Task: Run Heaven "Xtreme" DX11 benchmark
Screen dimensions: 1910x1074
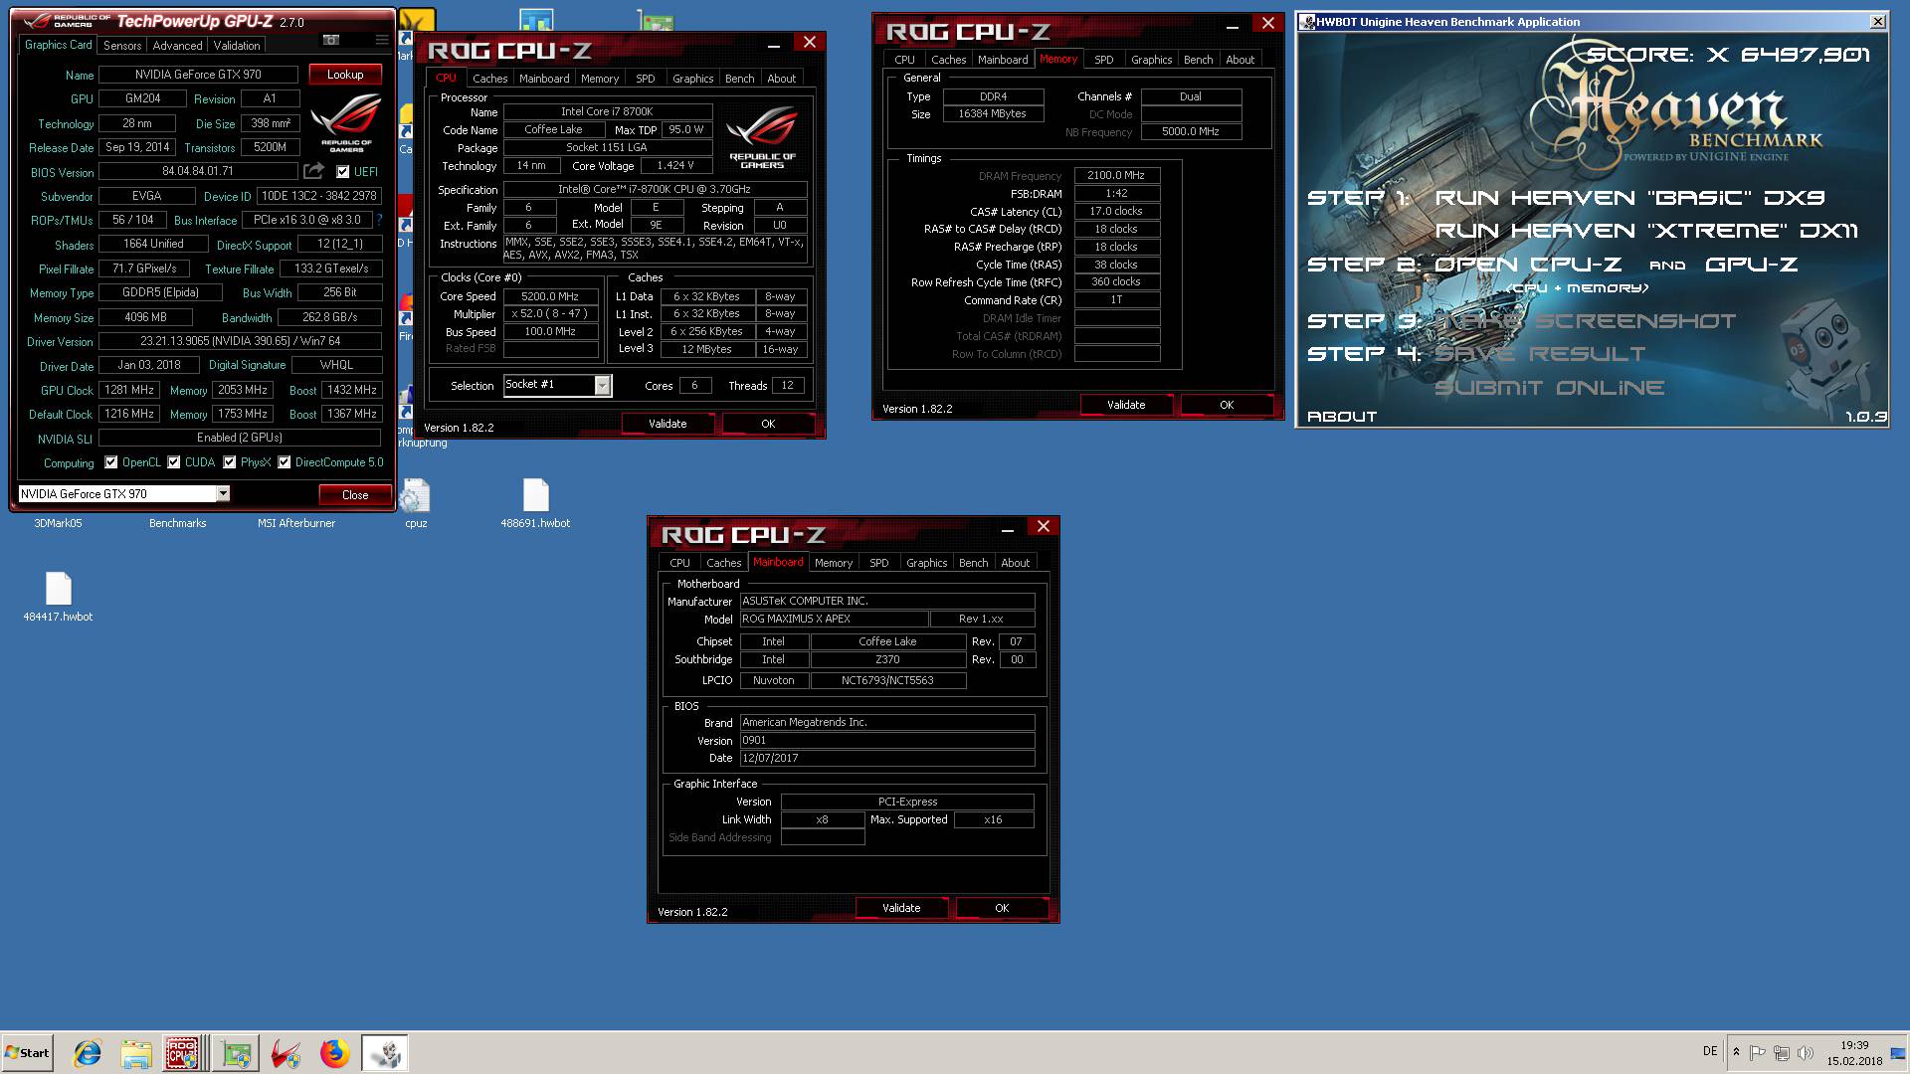Action: [x=1646, y=231]
